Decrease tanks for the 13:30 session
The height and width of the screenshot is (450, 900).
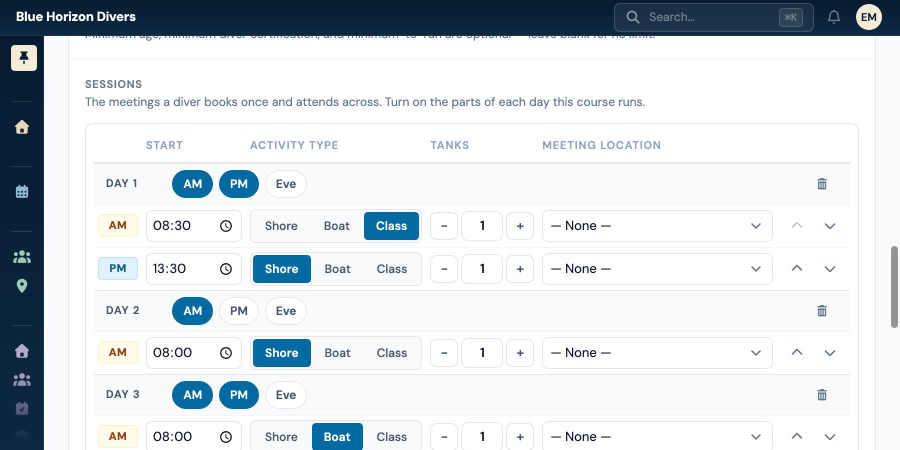[444, 269]
